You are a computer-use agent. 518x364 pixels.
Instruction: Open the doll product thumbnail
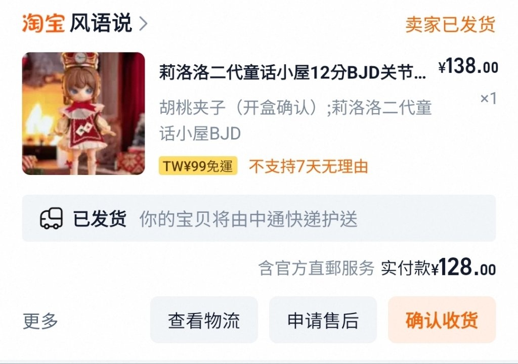pyautogui.click(x=83, y=113)
